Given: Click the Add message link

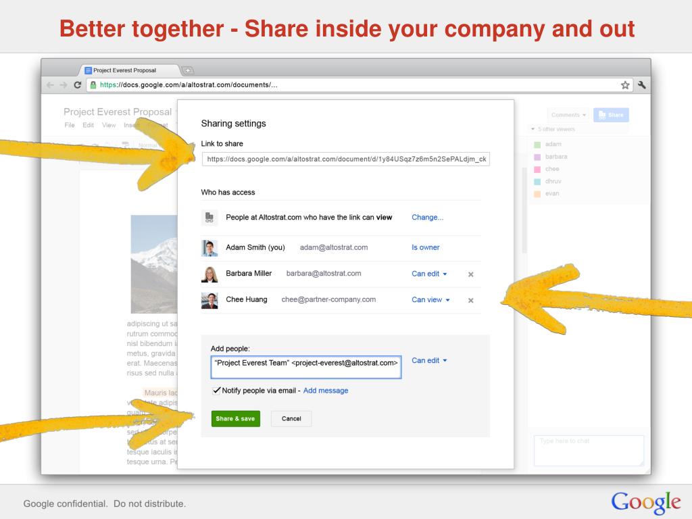Looking at the screenshot, I should coord(326,391).
